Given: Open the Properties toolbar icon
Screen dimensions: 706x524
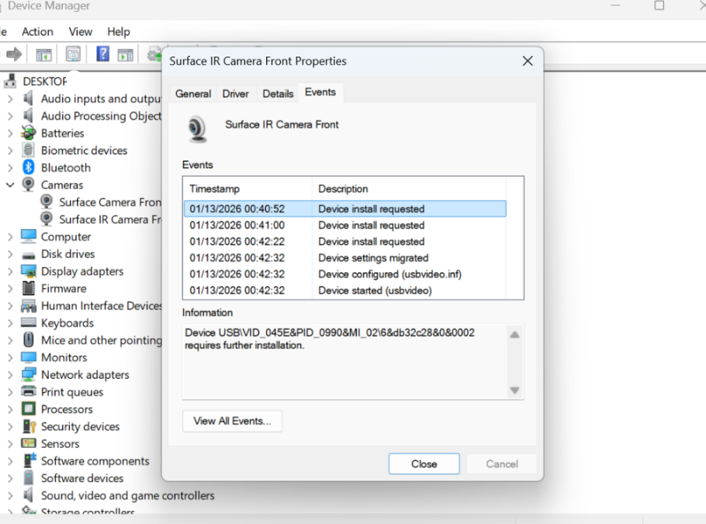Looking at the screenshot, I should point(73,54).
